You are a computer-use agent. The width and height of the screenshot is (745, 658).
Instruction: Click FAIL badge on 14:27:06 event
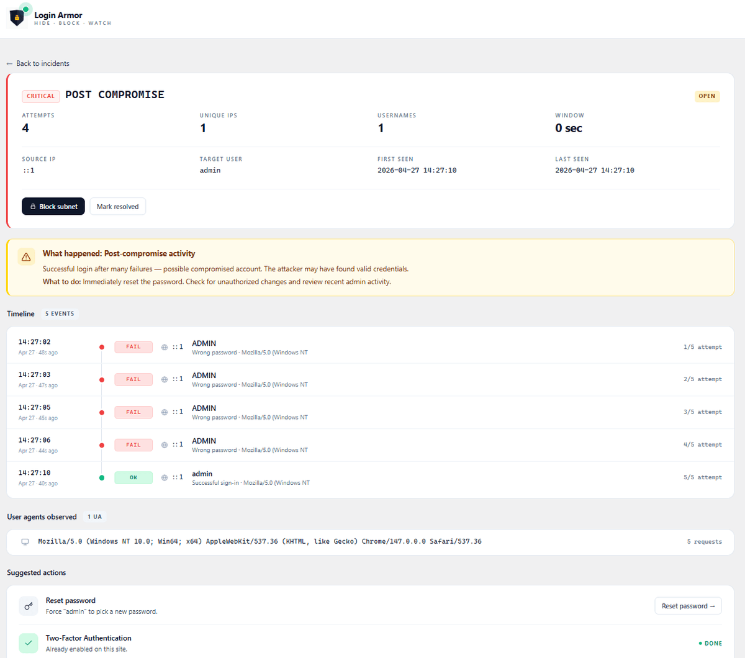tap(133, 445)
